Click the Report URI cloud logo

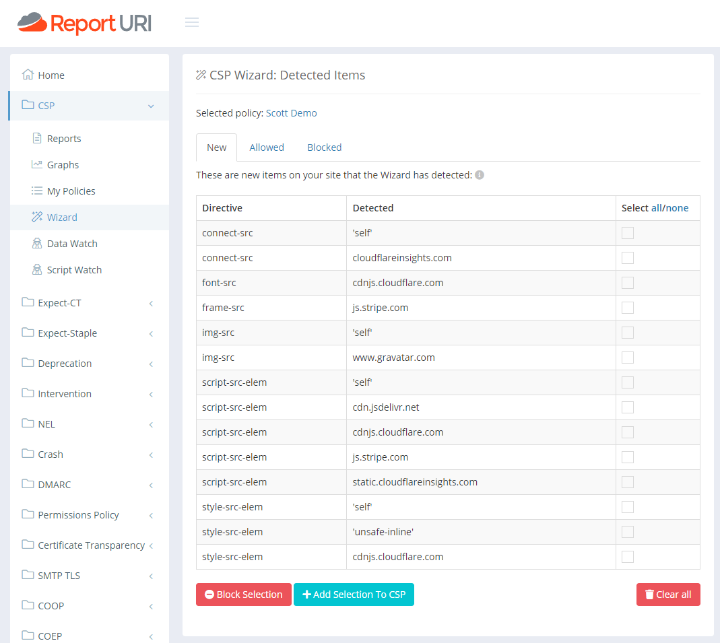point(32,23)
